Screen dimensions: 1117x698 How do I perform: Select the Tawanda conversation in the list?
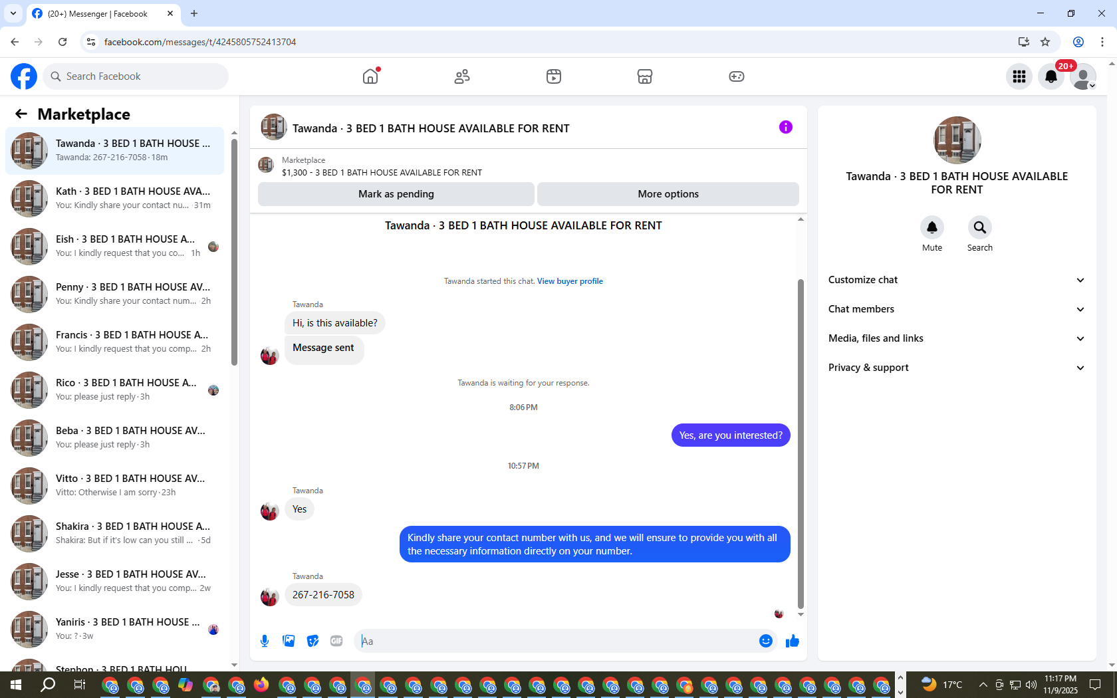tap(115, 151)
